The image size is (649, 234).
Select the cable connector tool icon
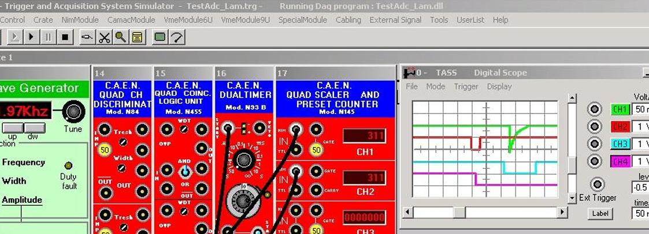coord(87,37)
